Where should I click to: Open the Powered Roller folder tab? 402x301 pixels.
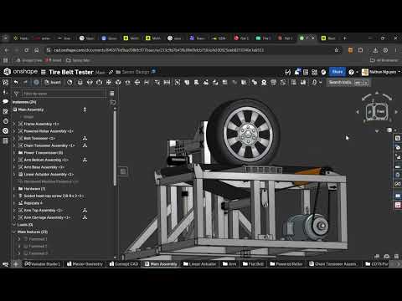286,264
